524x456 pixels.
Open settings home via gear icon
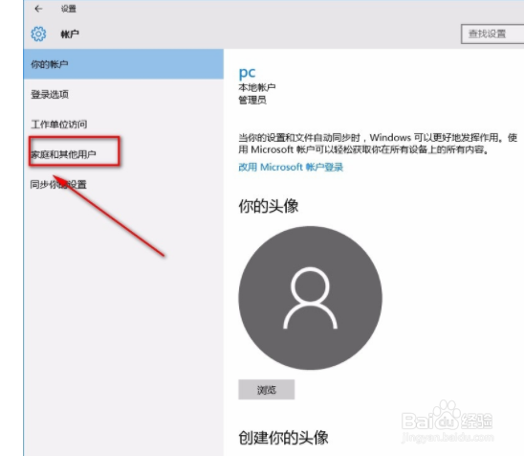click(38, 34)
